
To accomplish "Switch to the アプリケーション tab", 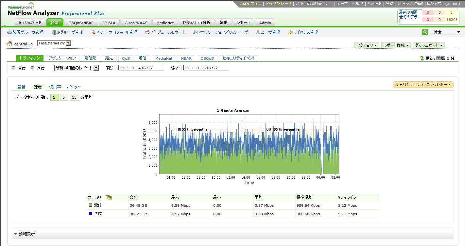I will point(62,58).
